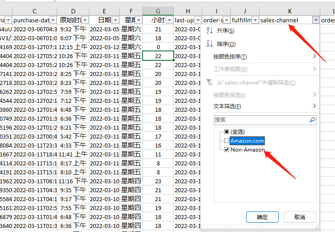Select column I header
Viewport: 335px width, 232px height.
click(217, 11)
